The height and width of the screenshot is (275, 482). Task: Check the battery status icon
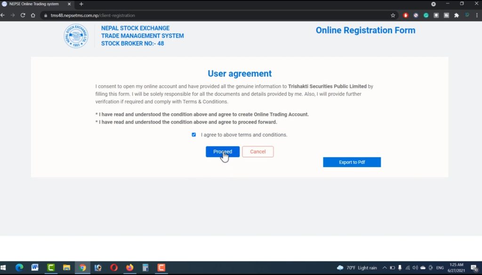coord(392,267)
